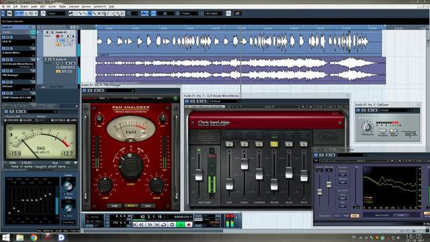Viewport: 430px width, 242px height.
Task: Click the blue D app taskbar icon
Action: pos(61,237)
